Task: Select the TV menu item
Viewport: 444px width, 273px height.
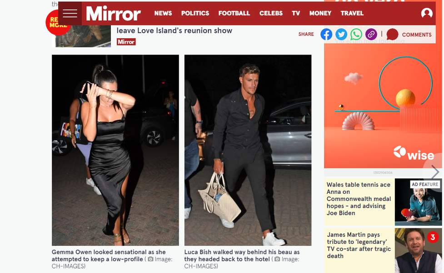Action: point(296,13)
